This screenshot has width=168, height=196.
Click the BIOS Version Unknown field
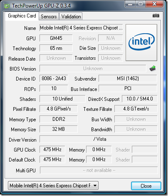[93, 69]
